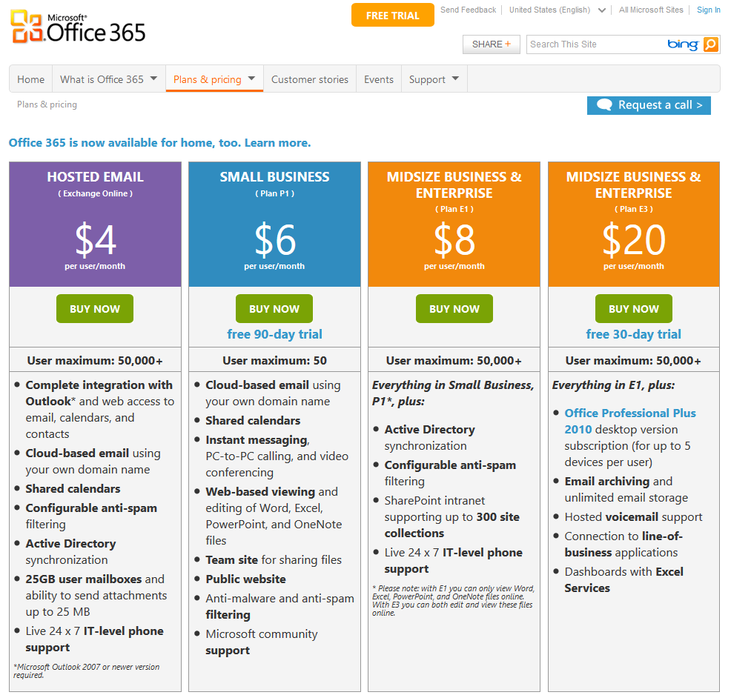Open the What is Office 365 tab
The image size is (731, 695).
[109, 79]
